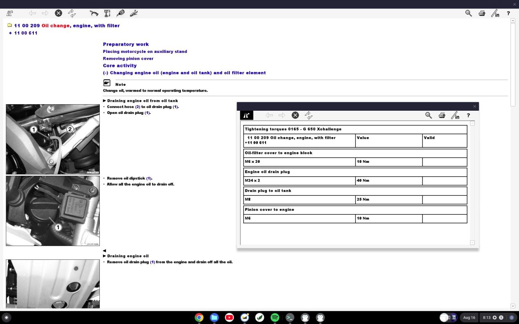Open help in torque popup toolbar
The image size is (519, 324).
468,116
